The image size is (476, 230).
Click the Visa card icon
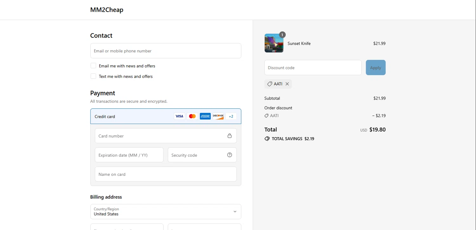179,116
